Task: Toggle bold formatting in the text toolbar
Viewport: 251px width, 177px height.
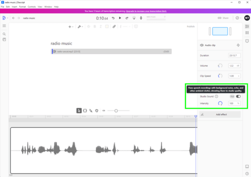Action: pyautogui.click(x=95, y=26)
